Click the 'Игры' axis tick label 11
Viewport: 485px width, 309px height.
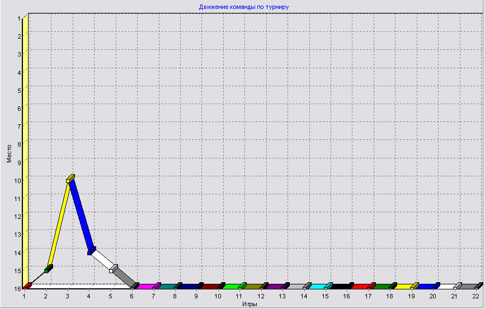coord(239,296)
